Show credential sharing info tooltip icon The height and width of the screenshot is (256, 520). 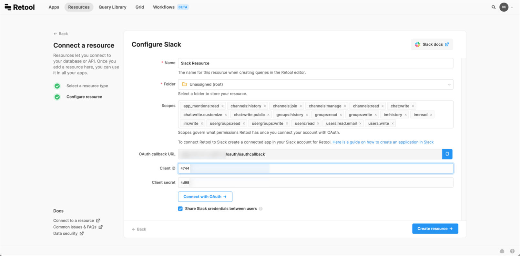260,209
